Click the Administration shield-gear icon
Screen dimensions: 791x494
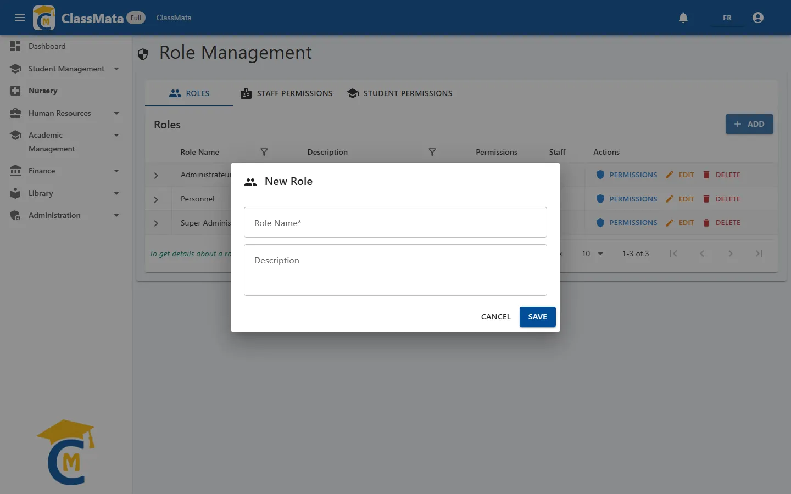pyautogui.click(x=15, y=215)
